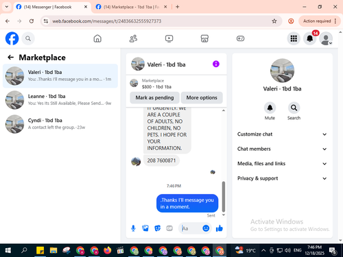Image resolution: width=343 pixels, height=257 pixels.
Task: Click the Chrome profile icon
Action: pos(291,21)
